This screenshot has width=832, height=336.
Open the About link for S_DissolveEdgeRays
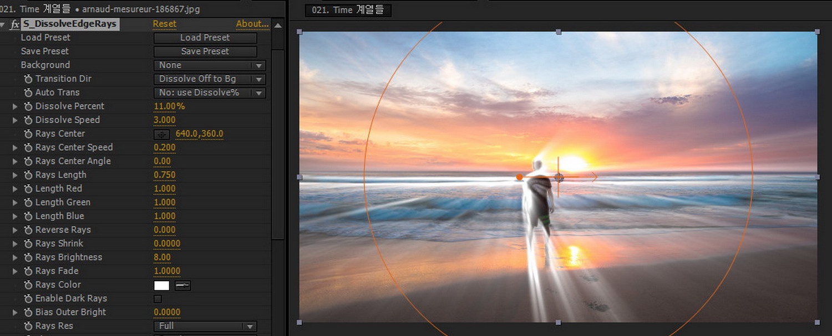tap(252, 24)
